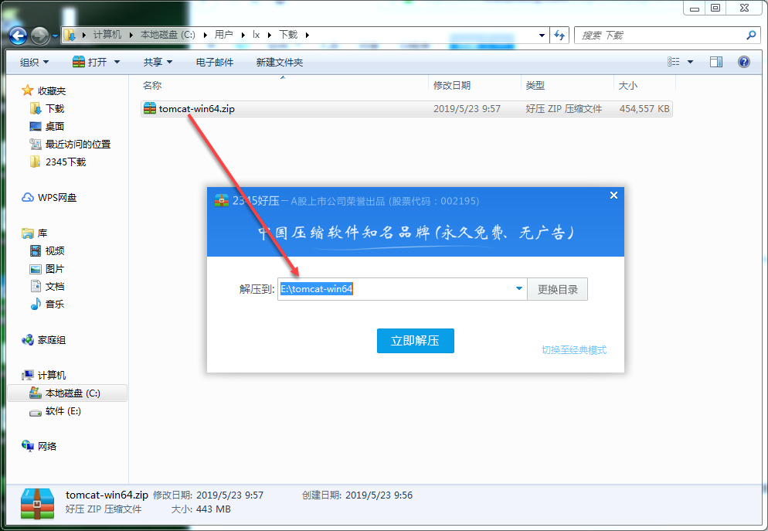Viewport: 768px width, 531px height.
Task: Click the 软件 (E:) drive icon
Action: [36, 413]
